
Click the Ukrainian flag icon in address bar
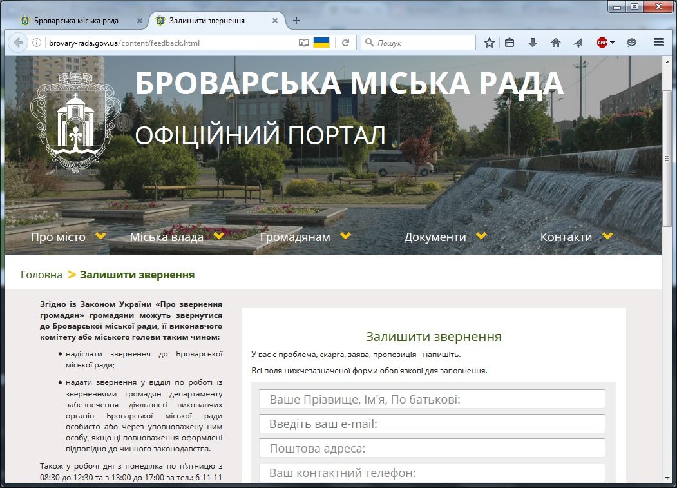click(321, 43)
